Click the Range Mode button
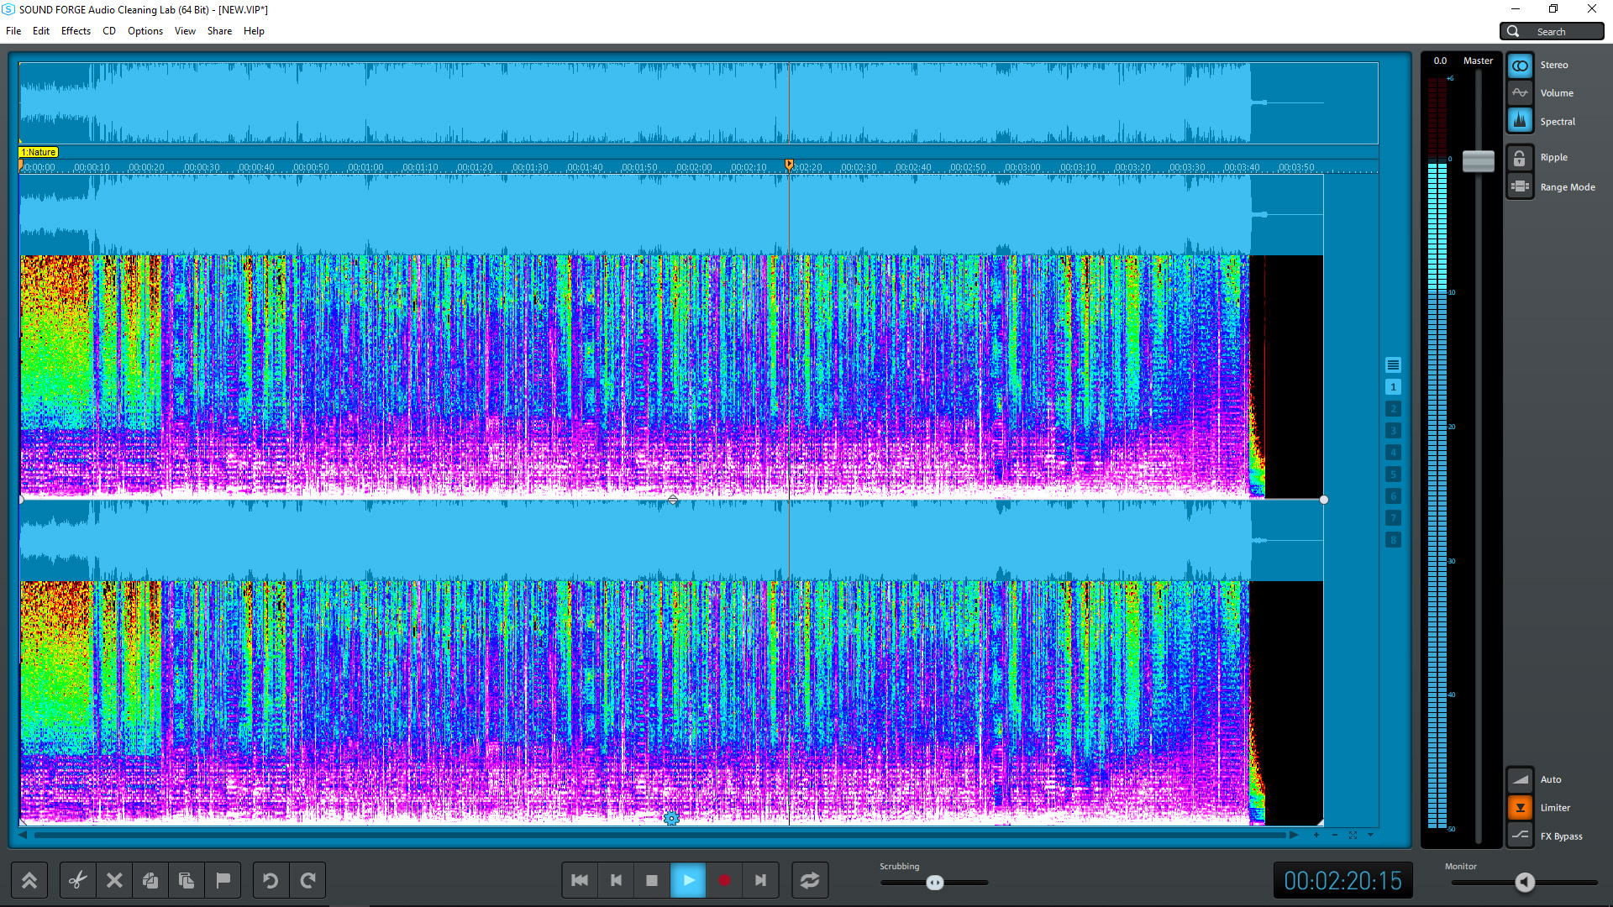The image size is (1613, 907). (1520, 186)
